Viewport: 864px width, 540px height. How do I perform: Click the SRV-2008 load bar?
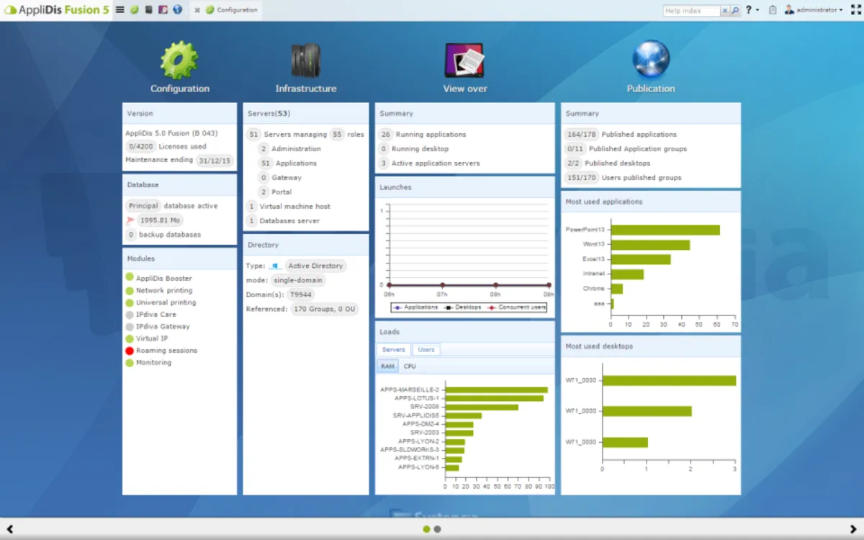tap(482, 407)
